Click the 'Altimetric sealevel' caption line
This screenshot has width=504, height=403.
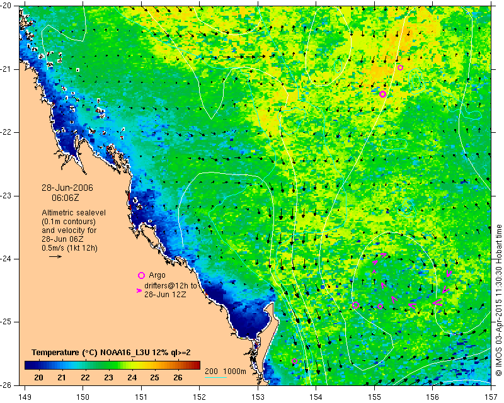point(74,213)
